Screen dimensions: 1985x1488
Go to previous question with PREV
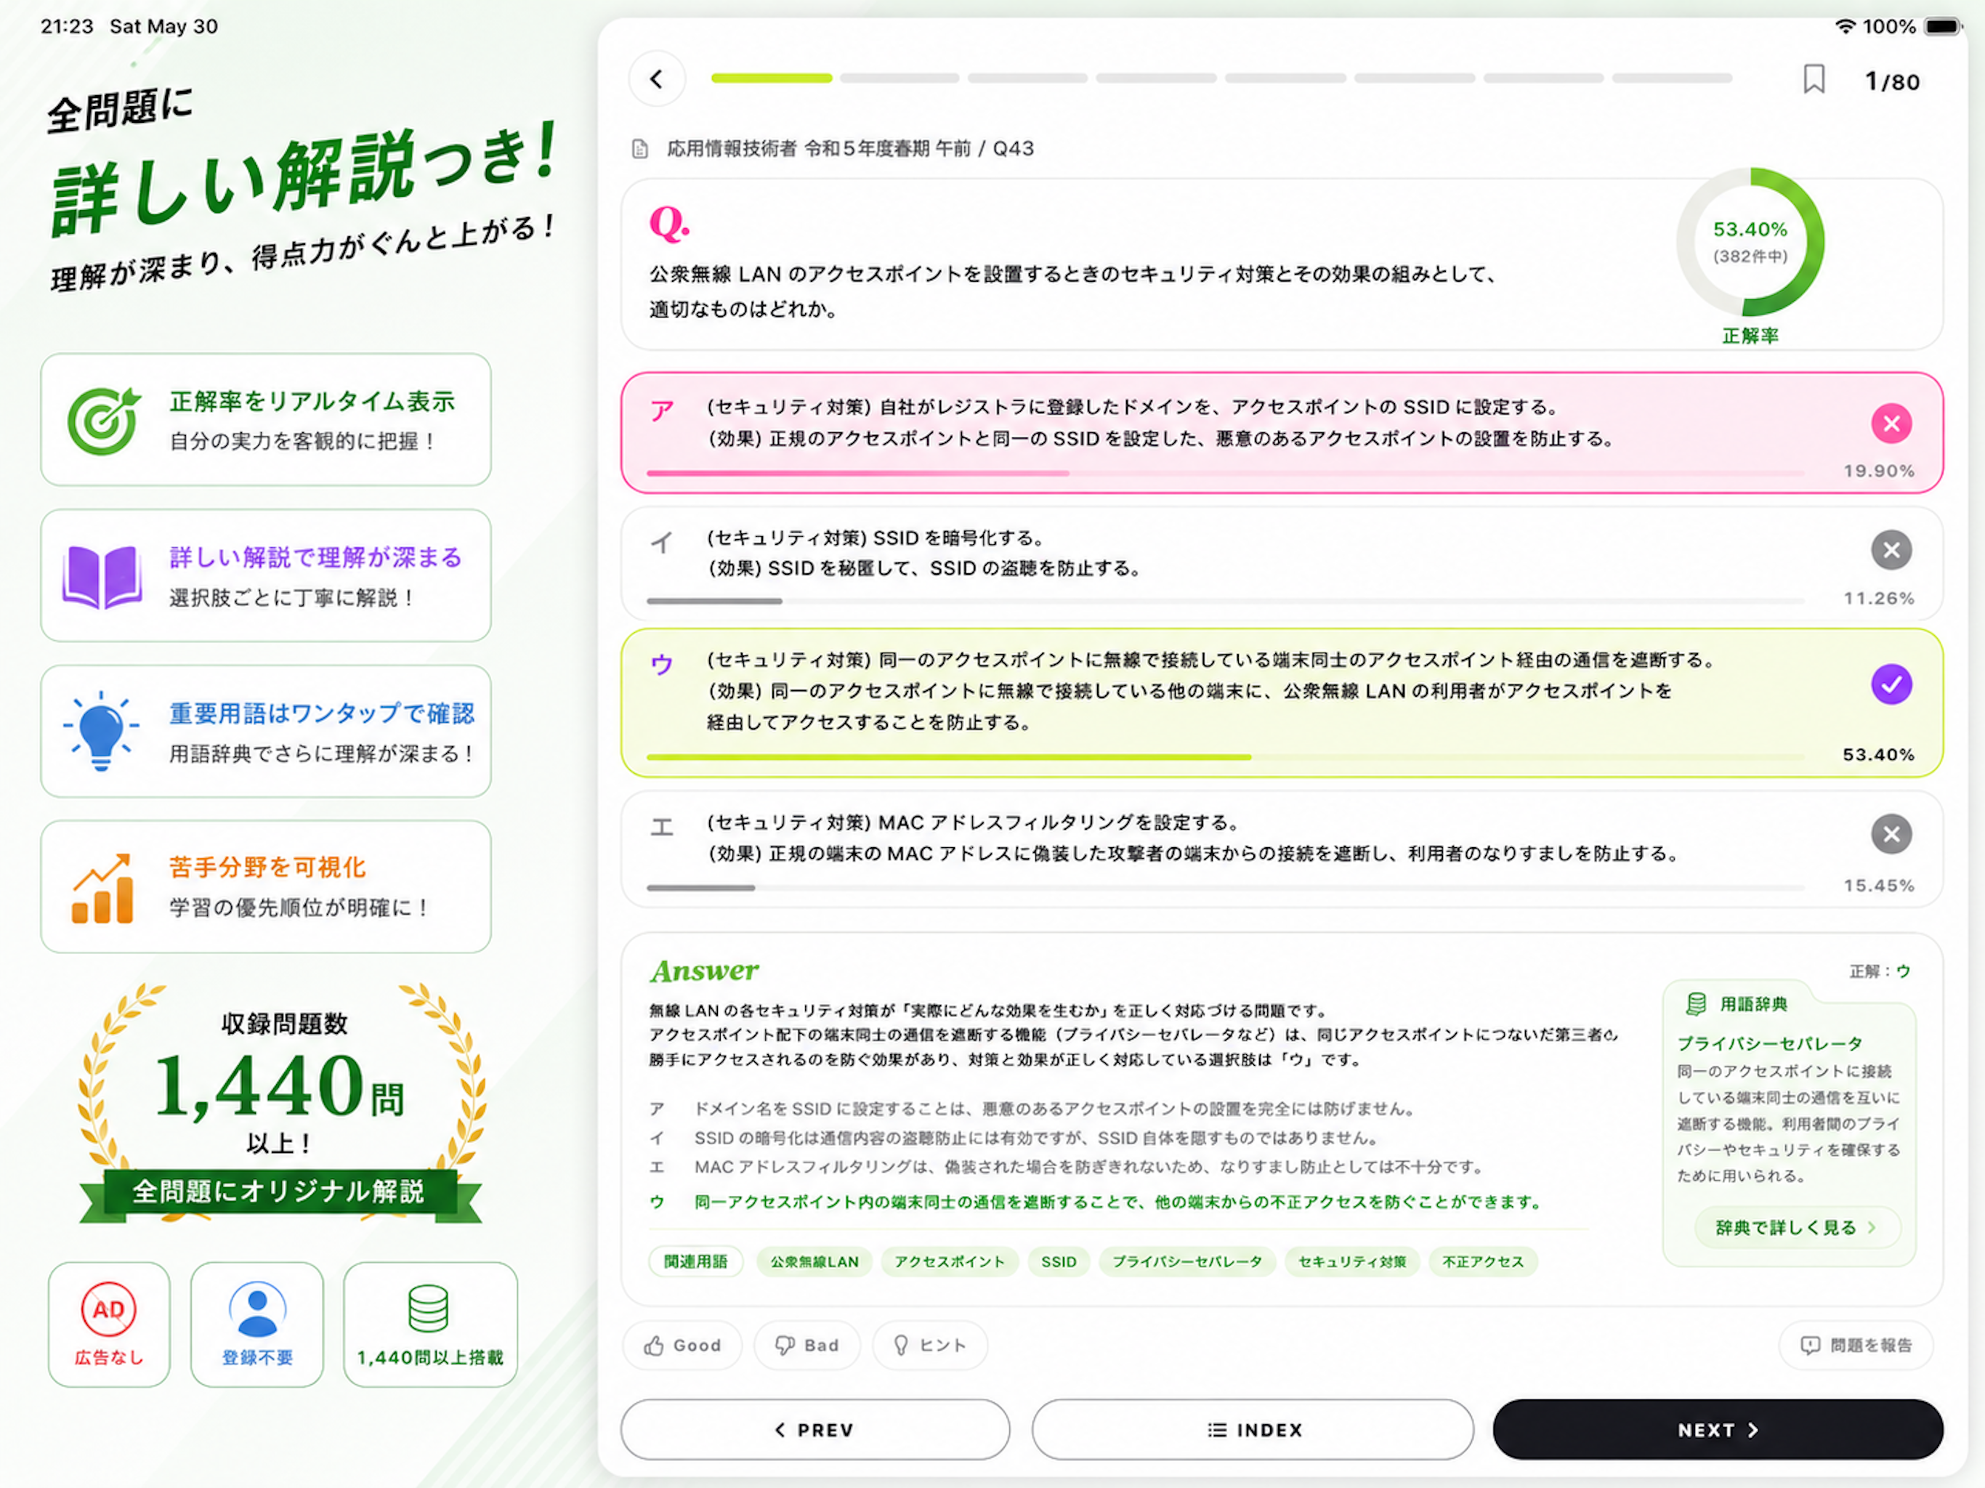pyautogui.click(x=814, y=1430)
